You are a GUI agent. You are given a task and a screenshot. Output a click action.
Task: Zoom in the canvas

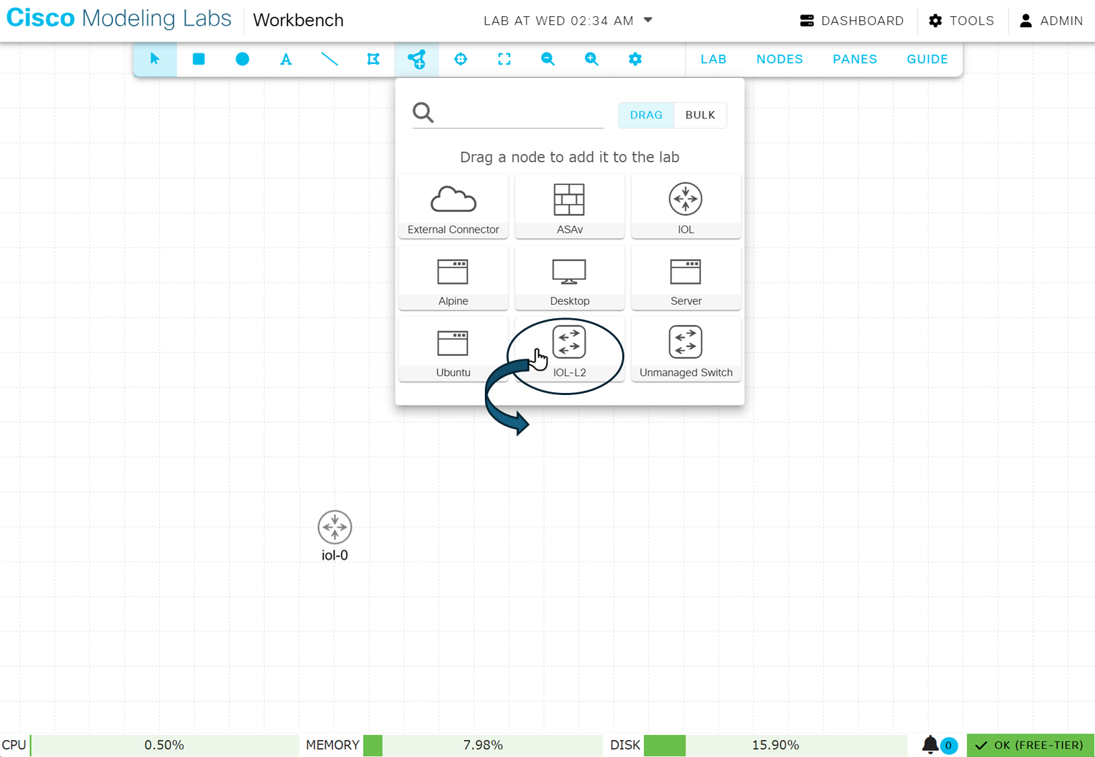591,59
